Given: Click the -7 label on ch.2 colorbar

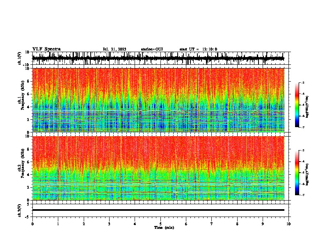Looking at the screenshot, I should pos(303,195).
